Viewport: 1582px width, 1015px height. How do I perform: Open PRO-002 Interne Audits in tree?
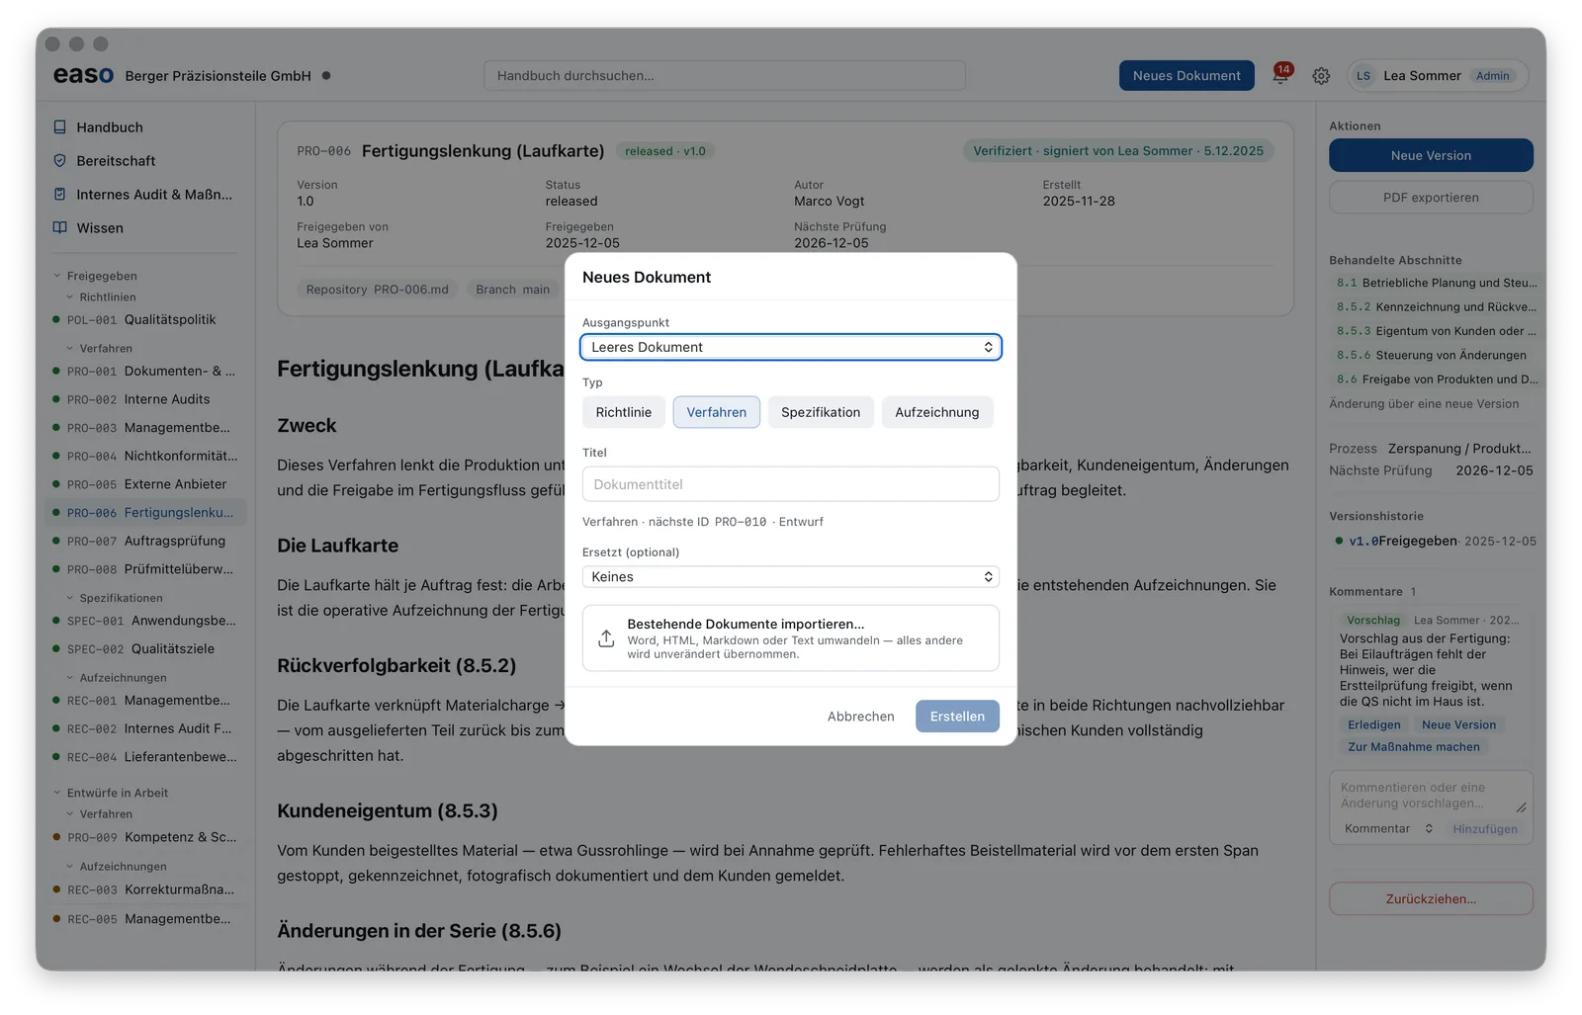point(146,399)
